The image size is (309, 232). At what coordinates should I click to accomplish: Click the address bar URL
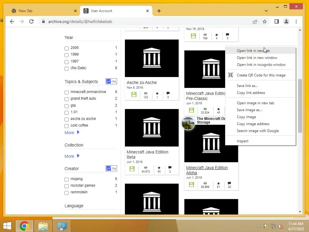coord(80,21)
